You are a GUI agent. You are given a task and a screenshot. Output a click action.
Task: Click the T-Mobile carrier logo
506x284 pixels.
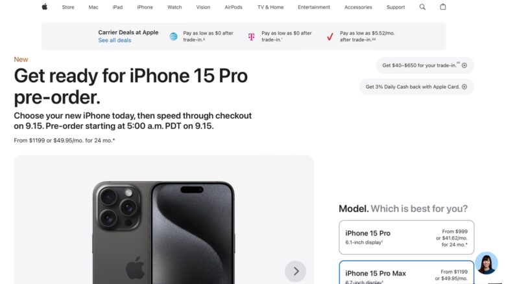click(252, 37)
